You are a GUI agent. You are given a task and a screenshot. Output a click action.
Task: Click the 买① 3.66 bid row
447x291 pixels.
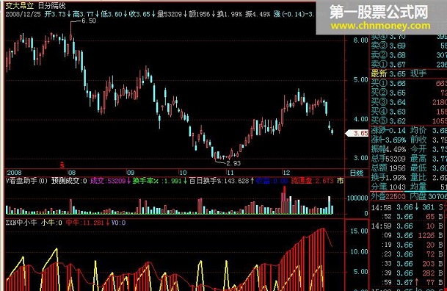(x=409, y=83)
